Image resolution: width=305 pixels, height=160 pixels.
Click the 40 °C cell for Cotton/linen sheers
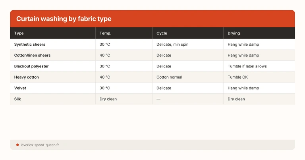tap(105, 55)
